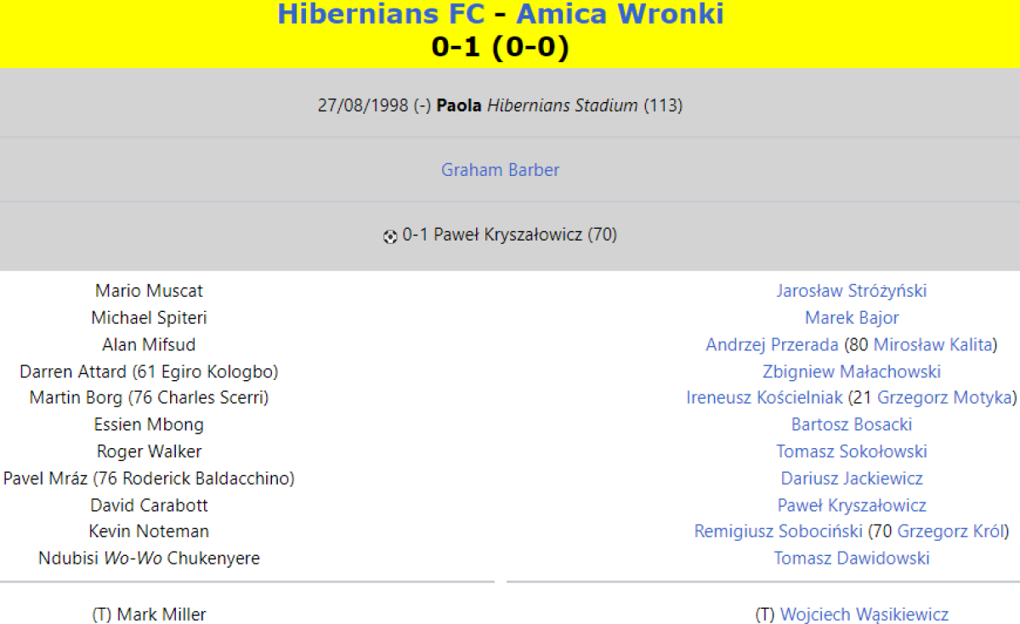Click Bartosz Bosacki player link

tap(851, 424)
